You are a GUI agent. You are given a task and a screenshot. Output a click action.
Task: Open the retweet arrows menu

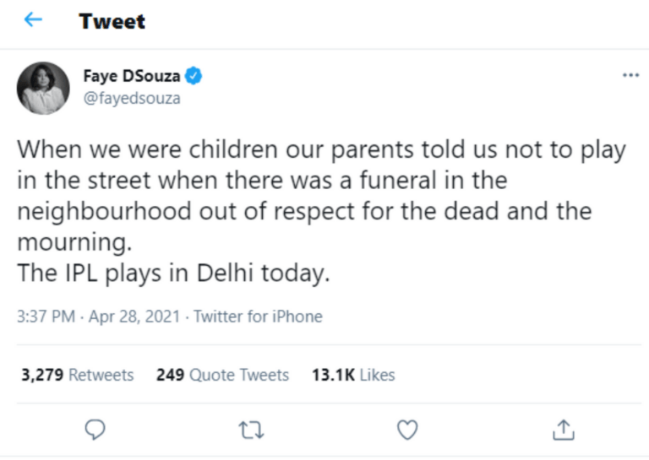point(252,430)
